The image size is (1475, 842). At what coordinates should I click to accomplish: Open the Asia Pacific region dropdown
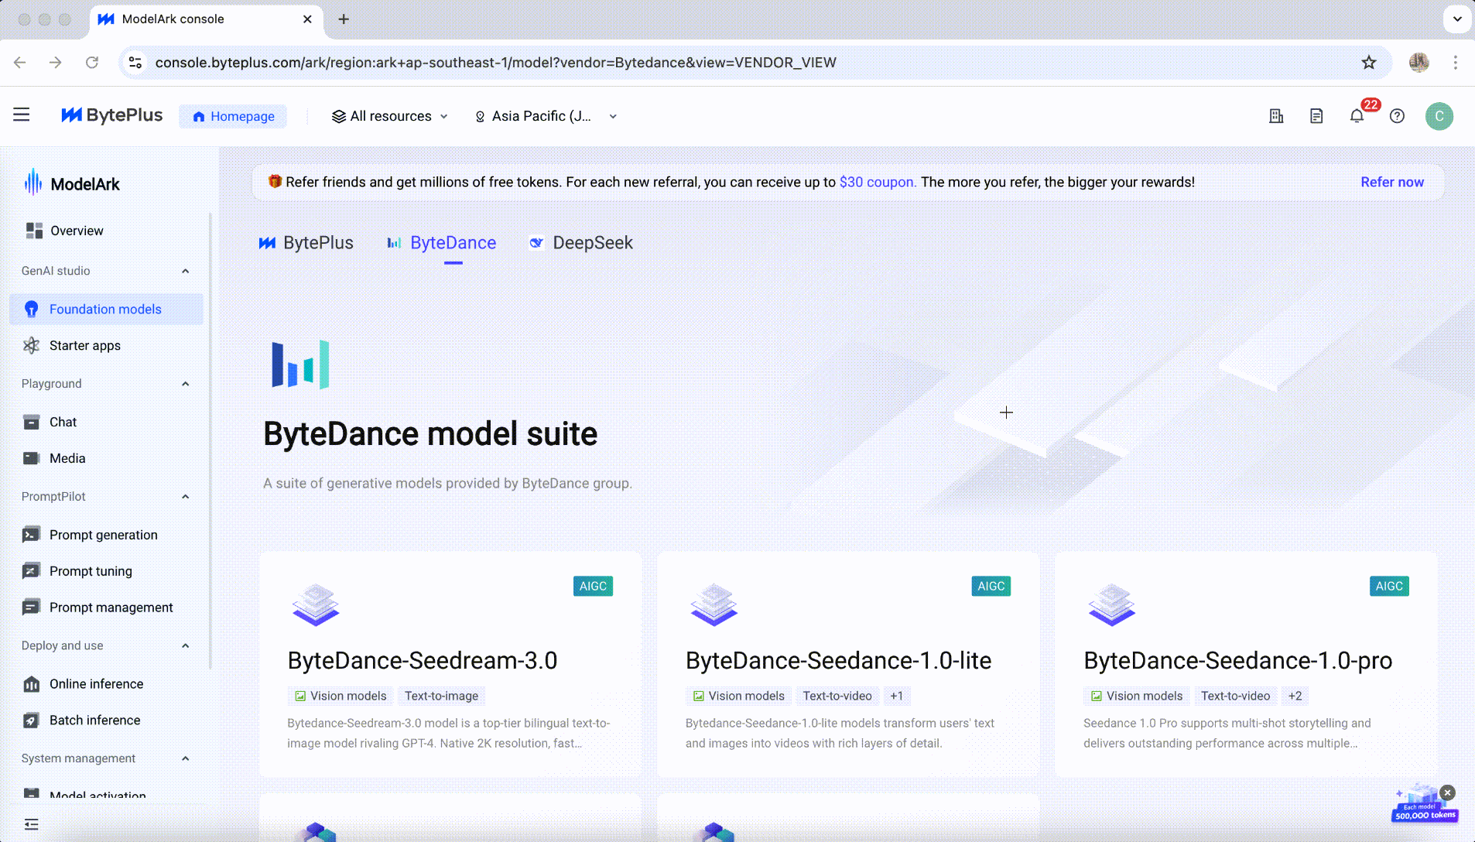tap(546, 116)
